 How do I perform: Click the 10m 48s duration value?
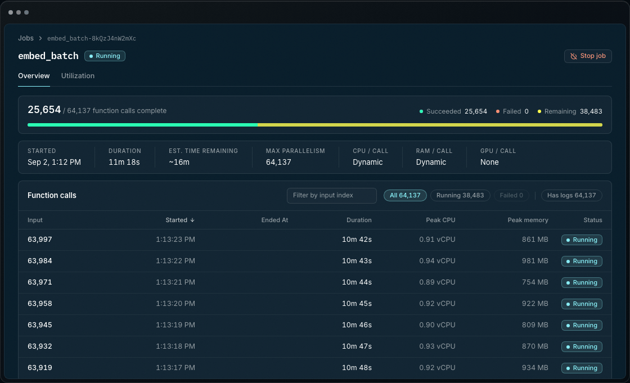point(357,367)
